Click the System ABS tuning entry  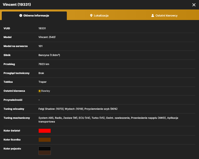46,118
